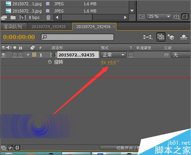Click the 轨道蒙板 column header

[144, 48]
